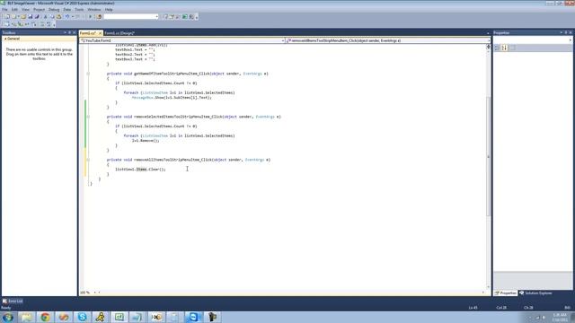
Task: Open the Visual C# taskbar icon
Action: [119, 317]
